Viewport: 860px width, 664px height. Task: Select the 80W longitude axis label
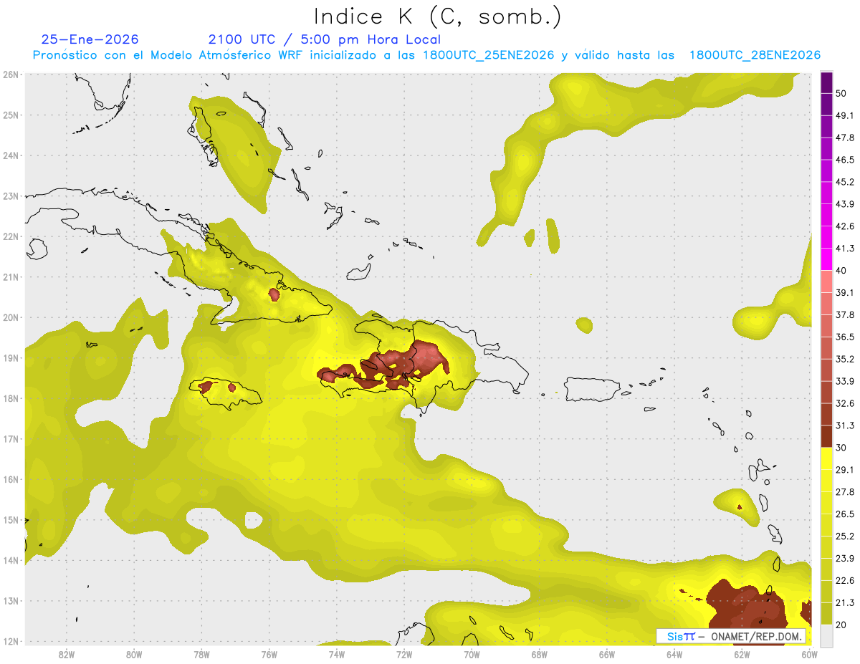pos(134,654)
